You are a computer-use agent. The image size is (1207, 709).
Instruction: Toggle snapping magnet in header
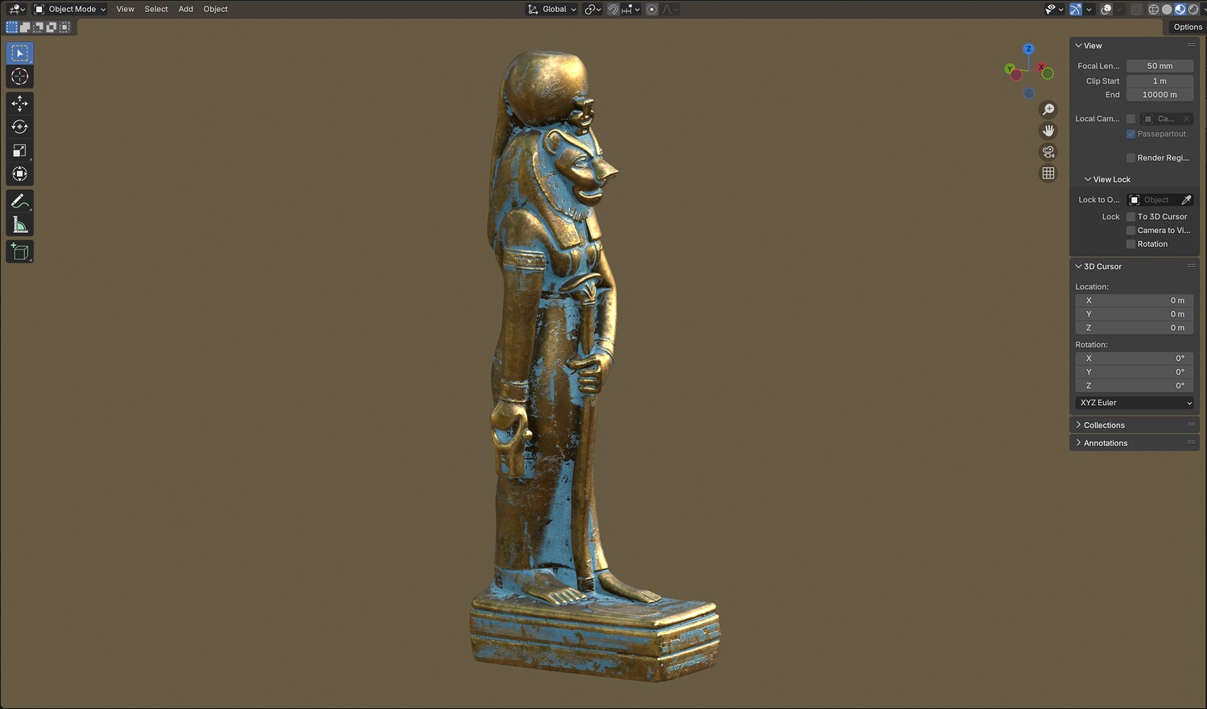point(613,10)
